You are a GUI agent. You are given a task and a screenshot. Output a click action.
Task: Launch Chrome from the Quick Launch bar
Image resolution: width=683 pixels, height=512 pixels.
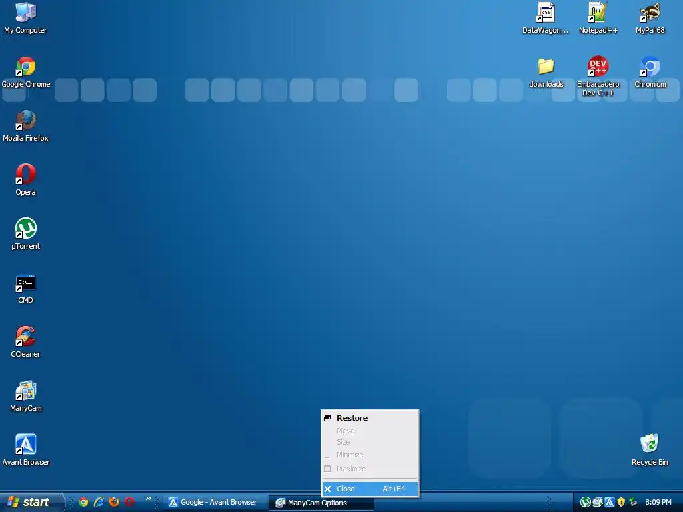[83, 502]
